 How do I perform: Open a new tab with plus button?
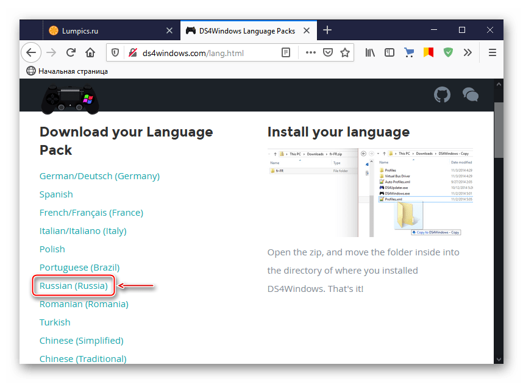tap(327, 30)
